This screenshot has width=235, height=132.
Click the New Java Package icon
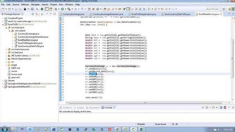click(93, 9)
